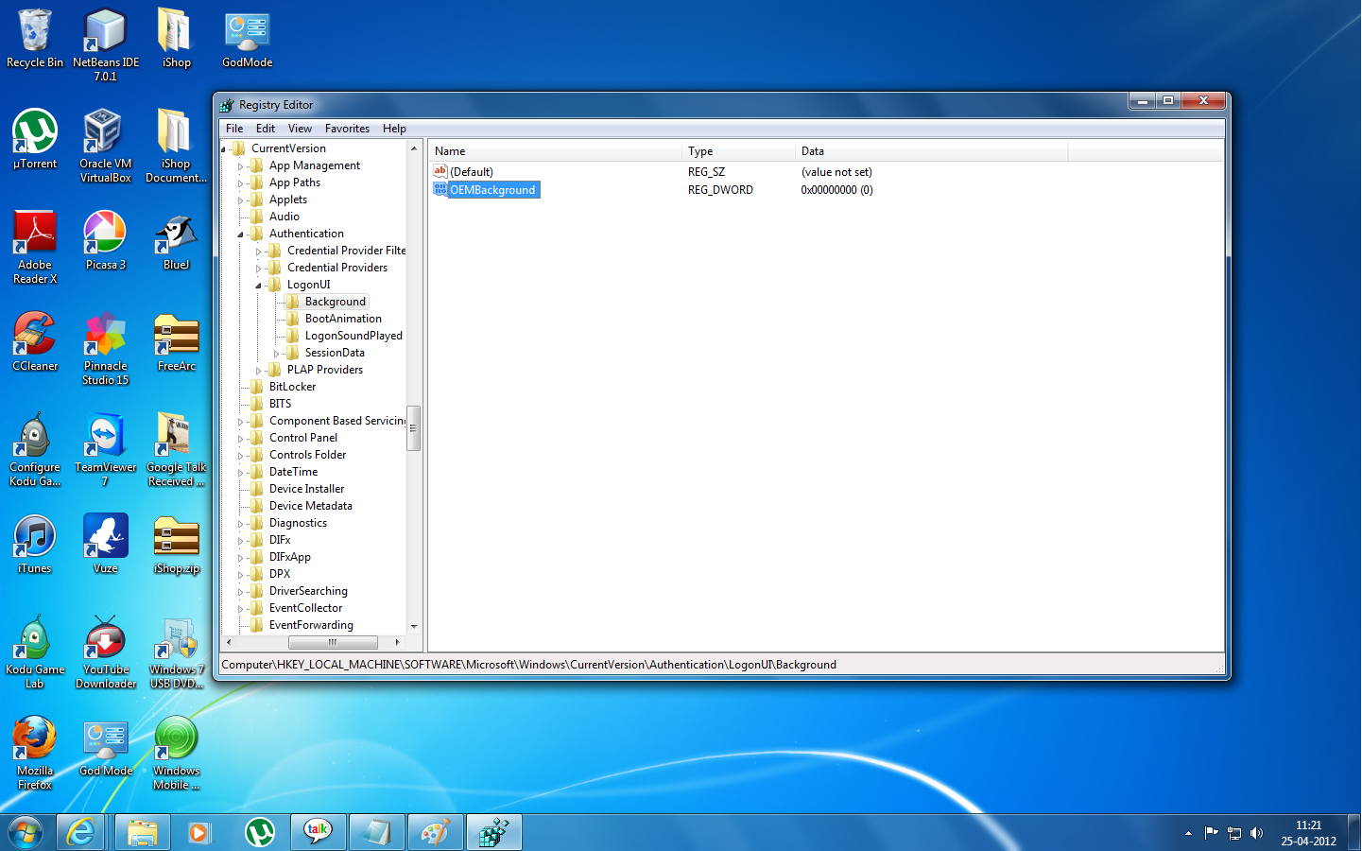Open Picasa 3 desktop shortcut
1362x851 pixels.
tap(105, 241)
